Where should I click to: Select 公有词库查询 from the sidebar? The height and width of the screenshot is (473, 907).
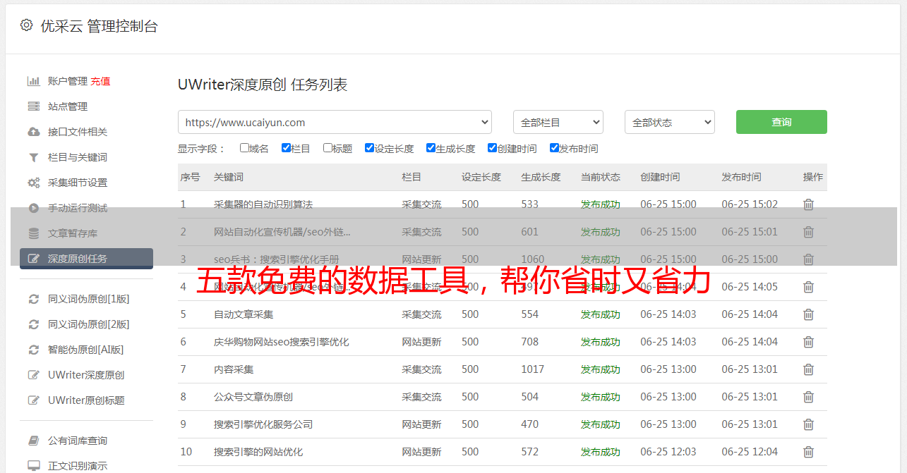pos(78,441)
